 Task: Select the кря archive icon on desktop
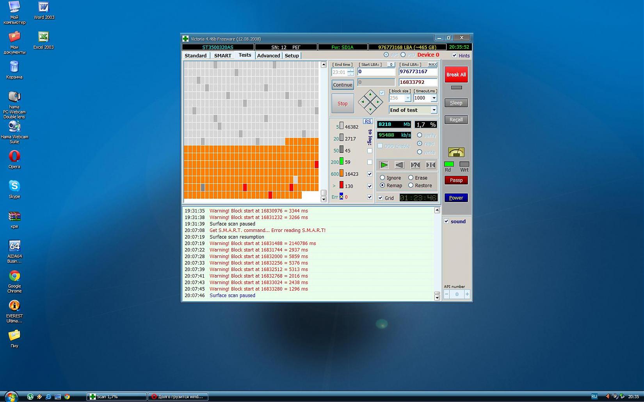(x=14, y=220)
